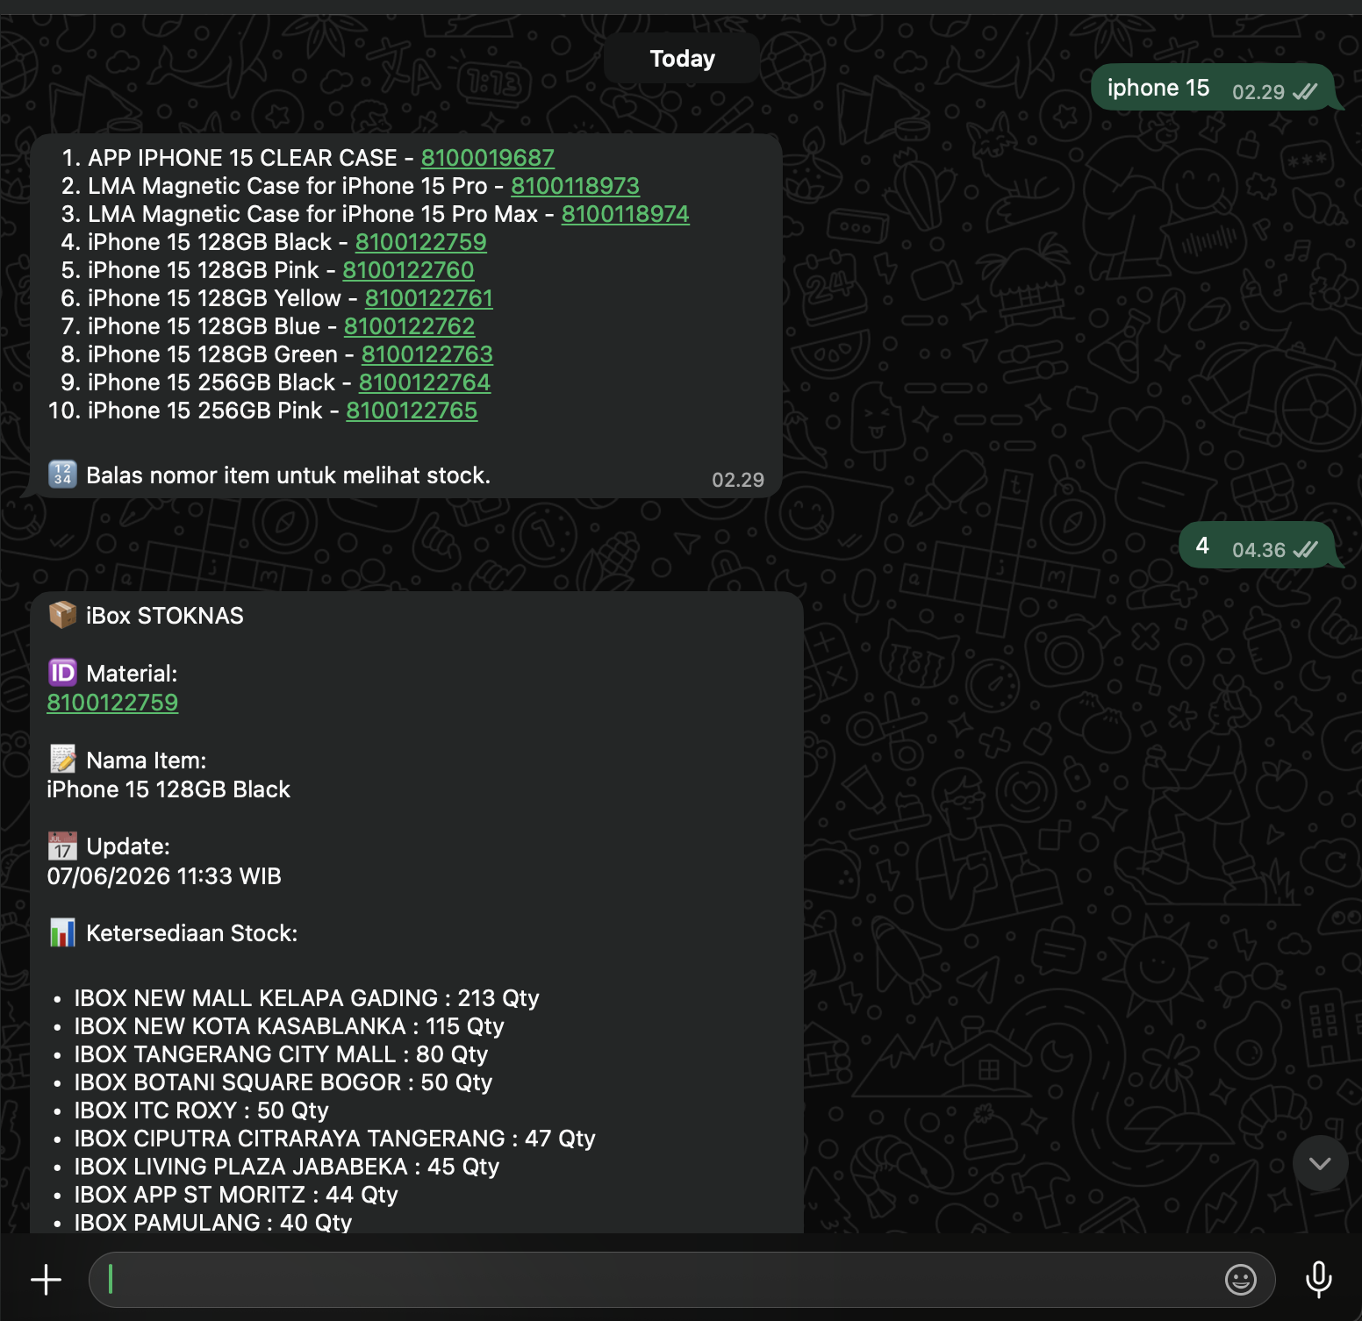The width and height of the screenshot is (1362, 1321).
Task: Click 'IBOX NEW KOTA KASABLANKA : 115 Qty'
Action: coord(289,1026)
